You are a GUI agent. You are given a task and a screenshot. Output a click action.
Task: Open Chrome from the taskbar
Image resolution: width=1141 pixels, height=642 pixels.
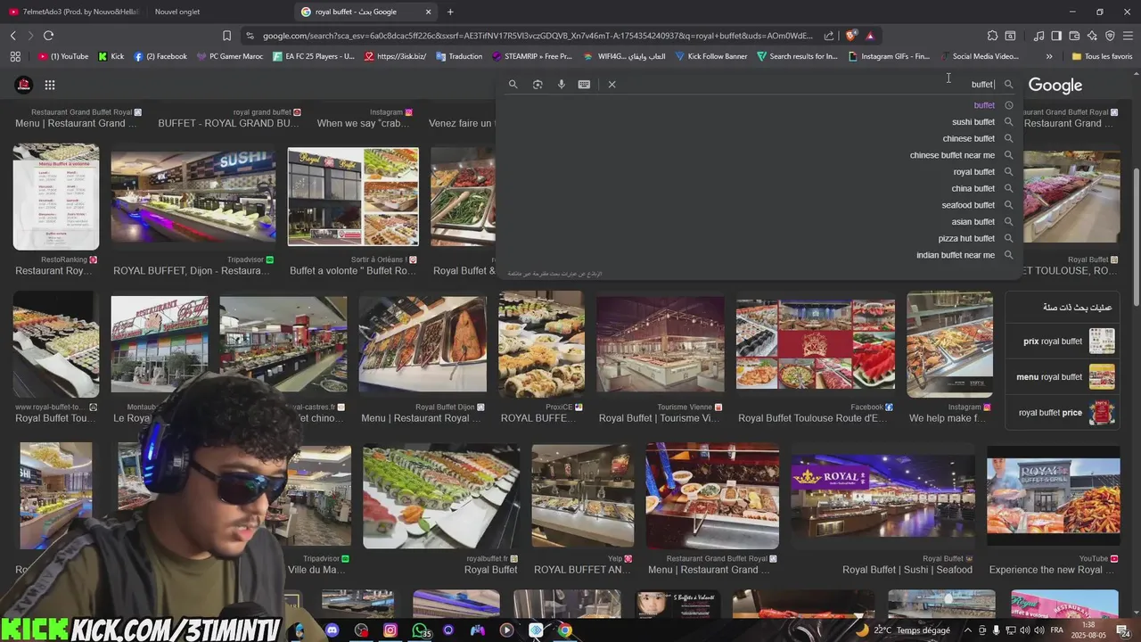(564, 630)
